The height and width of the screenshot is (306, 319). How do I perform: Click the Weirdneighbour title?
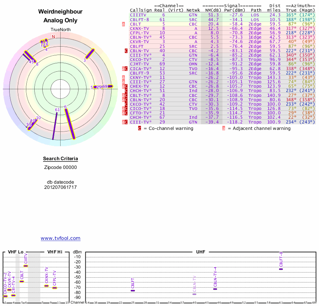[x=61, y=12]
